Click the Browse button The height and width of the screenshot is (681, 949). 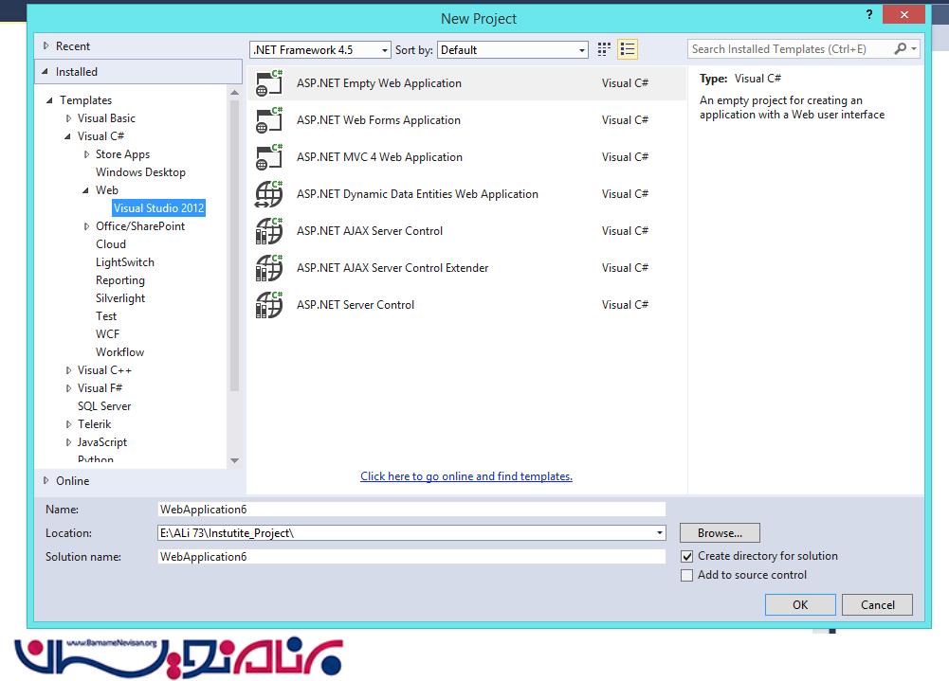pos(720,533)
